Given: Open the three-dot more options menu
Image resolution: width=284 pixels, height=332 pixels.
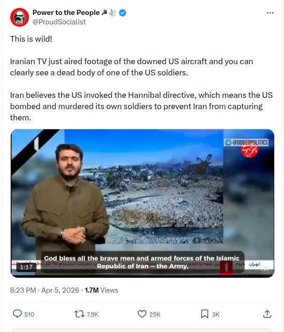Looking at the screenshot, I should pyautogui.click(x=270, y=13).
